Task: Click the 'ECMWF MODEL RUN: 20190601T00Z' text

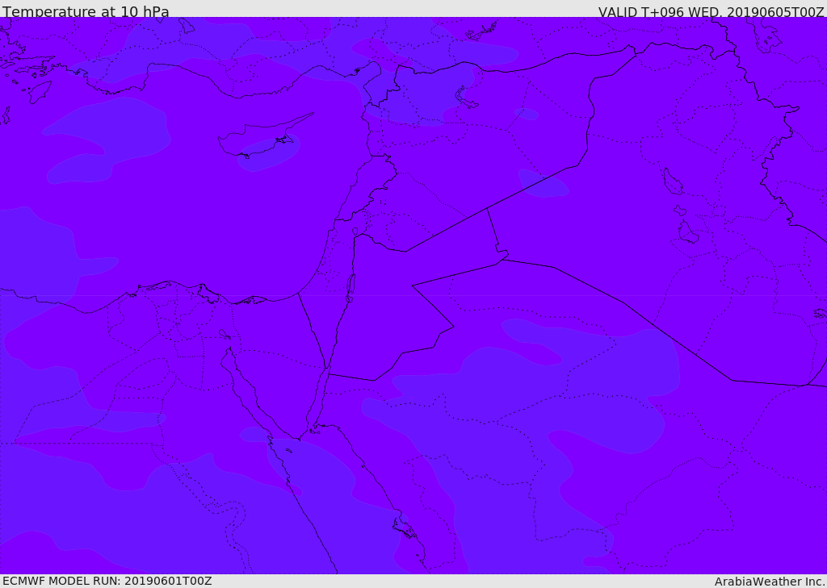Action: [x=107, y=581]
